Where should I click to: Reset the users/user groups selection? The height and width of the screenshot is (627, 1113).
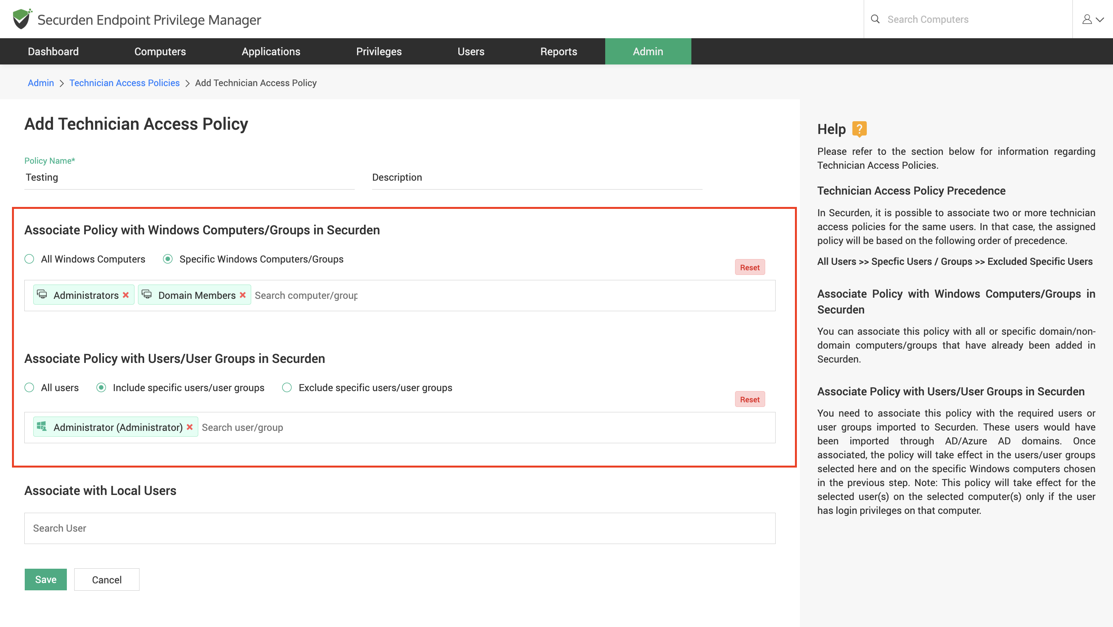pos(750,399)
